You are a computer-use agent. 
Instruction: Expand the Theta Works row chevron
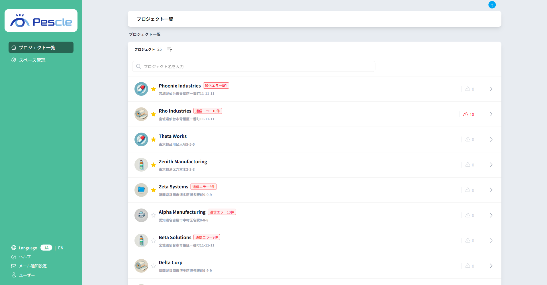491,139
